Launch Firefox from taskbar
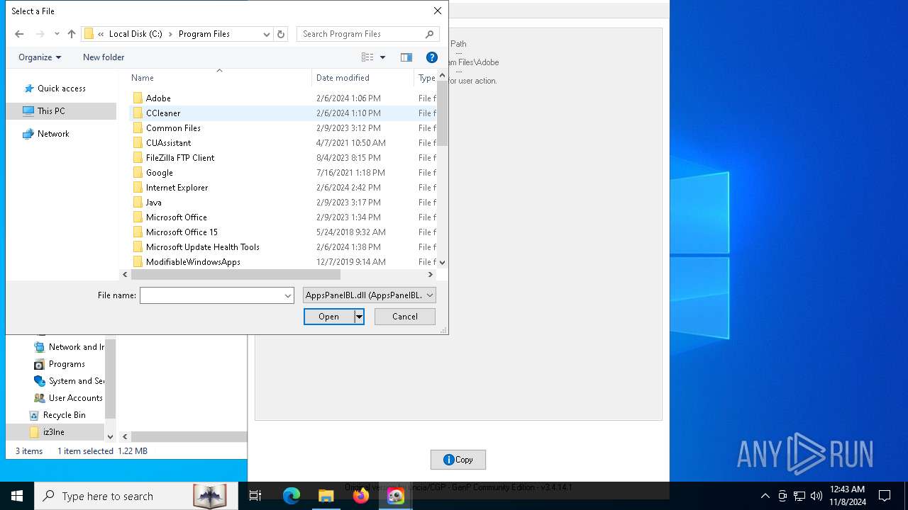Image resolution: width=908 pixels, height=510 pixels. (361, 496)
